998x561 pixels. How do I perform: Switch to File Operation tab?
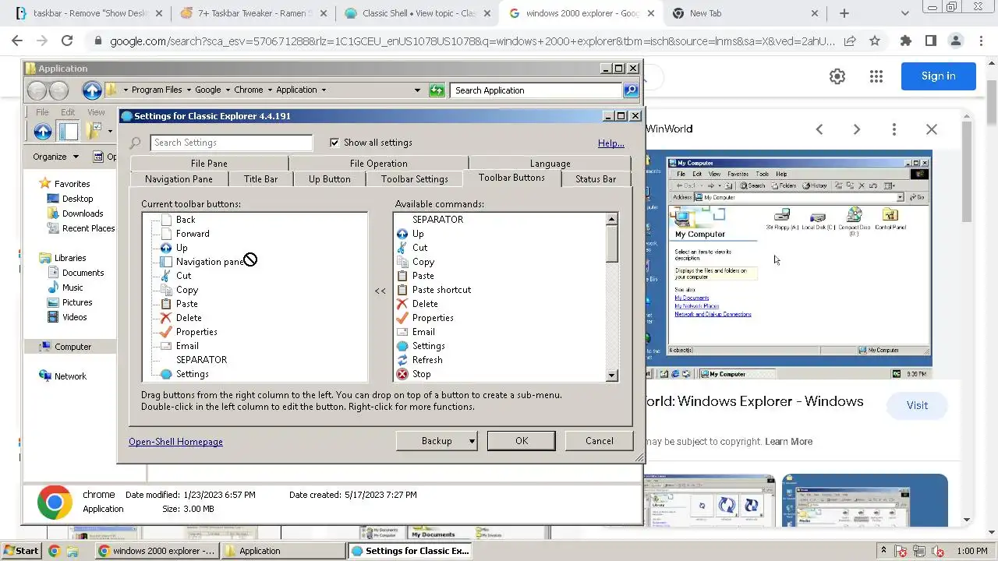378,164
